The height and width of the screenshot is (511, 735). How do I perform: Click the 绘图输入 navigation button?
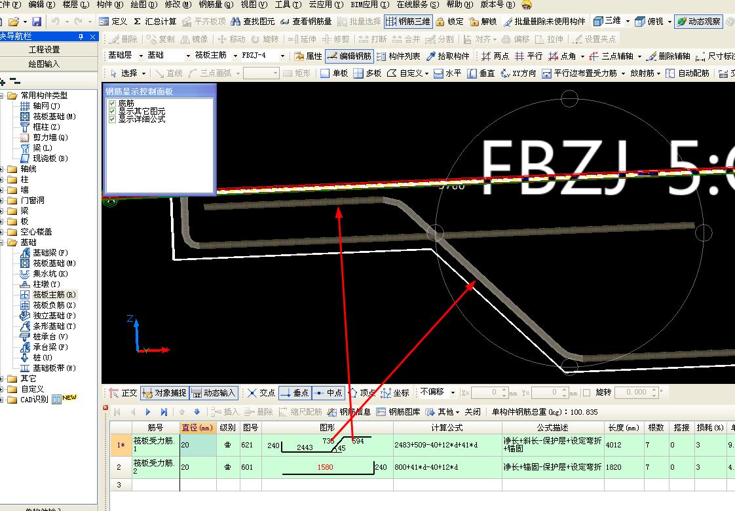pos(45,64)
